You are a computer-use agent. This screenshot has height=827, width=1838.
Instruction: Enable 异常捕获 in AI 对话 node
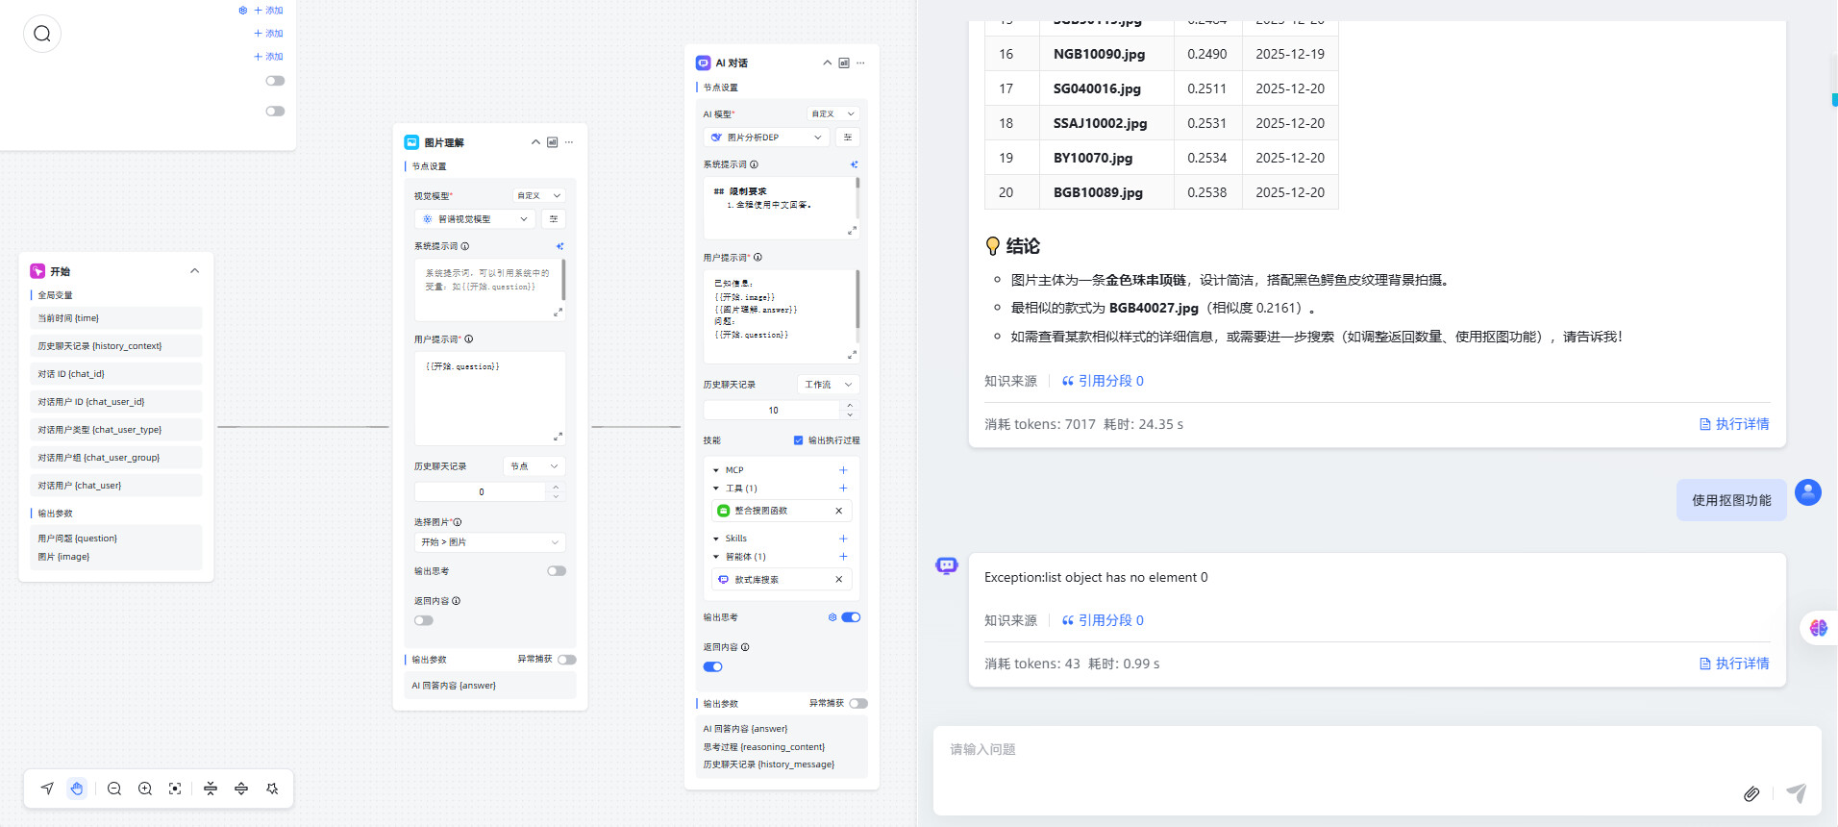click(858, 703)
